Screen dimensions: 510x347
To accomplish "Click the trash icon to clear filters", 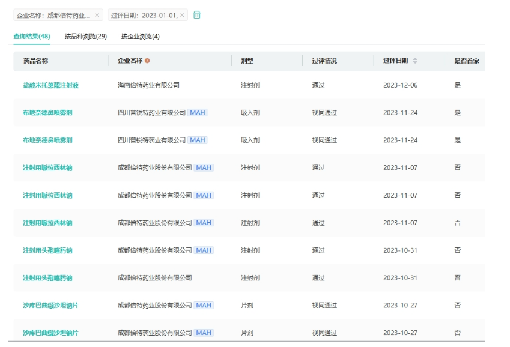I will [x=197, y=15].
